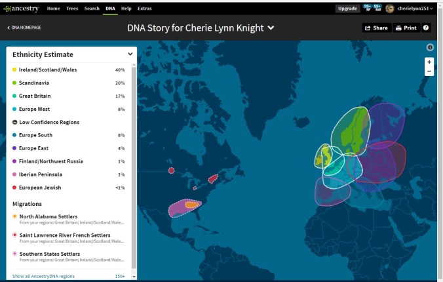Zoom in on the map
Screen dimensions: 443x282
click(429, 62)
